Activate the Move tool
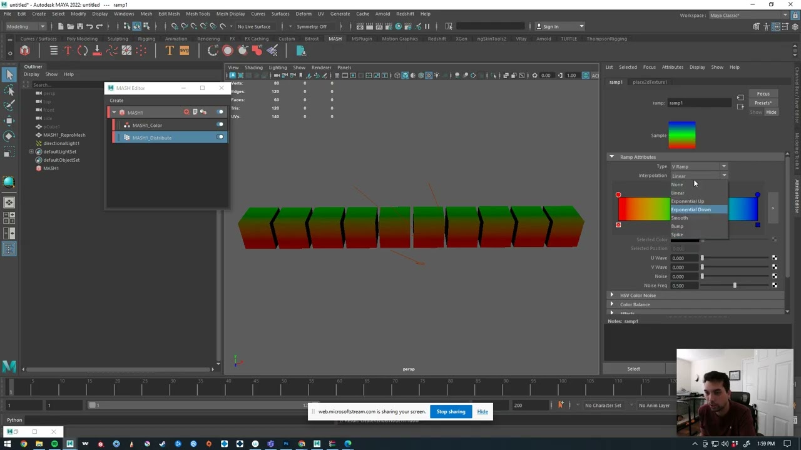801x450 pixels. pos(9,120)
